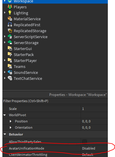Select the ReplicatedFirst label

pos(27,25)
